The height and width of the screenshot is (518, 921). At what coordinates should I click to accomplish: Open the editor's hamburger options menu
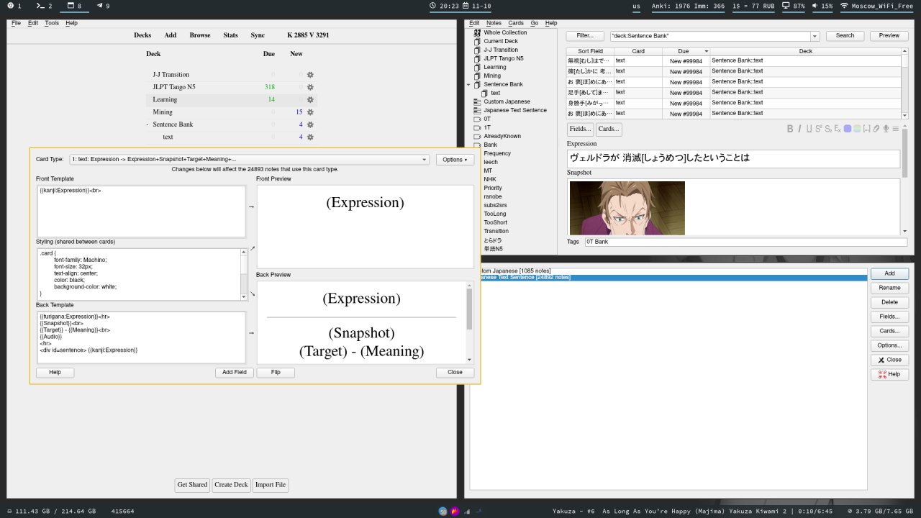click(x=896, y=129)
